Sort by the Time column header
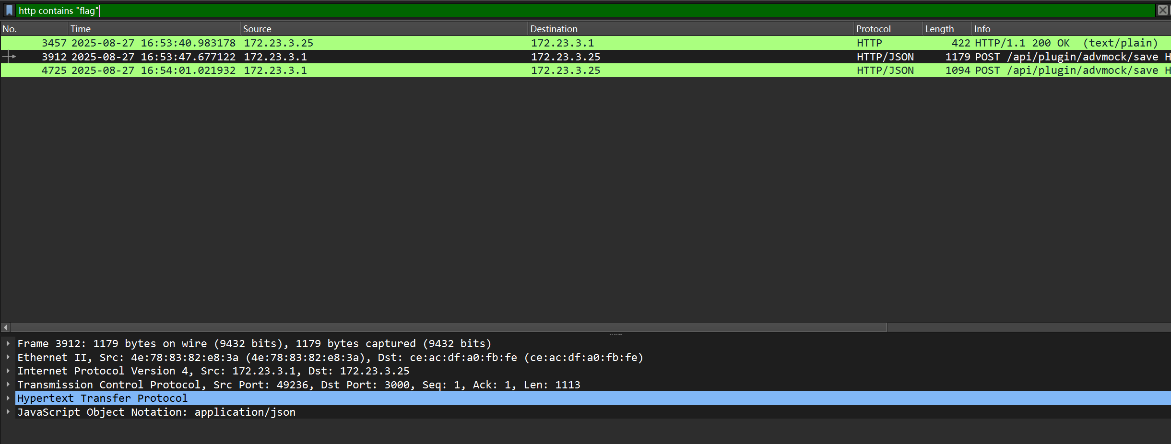The width and height of the screenshot is (1171, 444). click(x=154, y=29)
